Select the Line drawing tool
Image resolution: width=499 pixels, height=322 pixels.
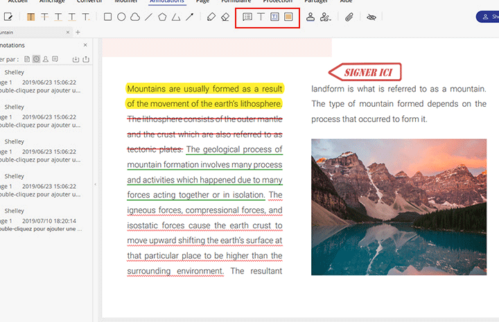pyautogui.click(x=148, y=17)
